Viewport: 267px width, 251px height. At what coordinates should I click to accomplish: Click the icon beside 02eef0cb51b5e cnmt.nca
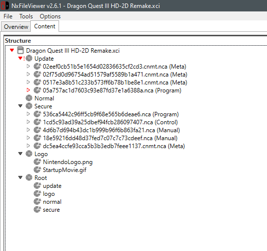[x=37, y=66]
